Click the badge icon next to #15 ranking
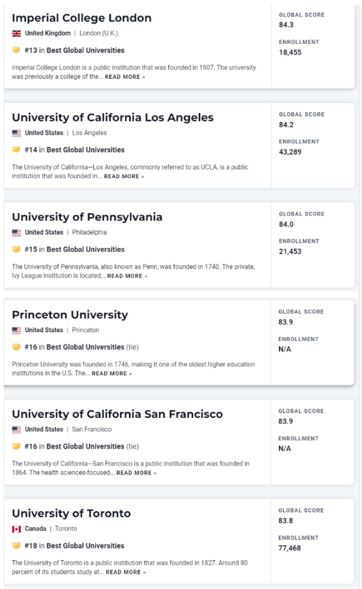362x589 pixels. [x=16, y=249]
